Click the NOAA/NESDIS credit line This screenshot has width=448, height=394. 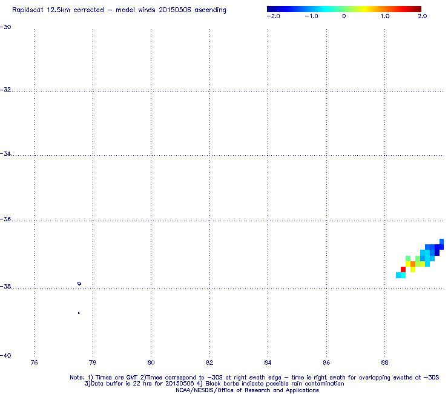[x=247, y=390]
